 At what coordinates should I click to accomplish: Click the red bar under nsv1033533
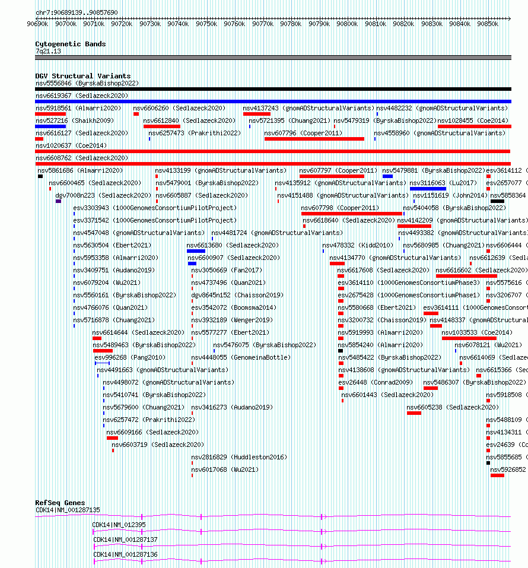point(469,338)
